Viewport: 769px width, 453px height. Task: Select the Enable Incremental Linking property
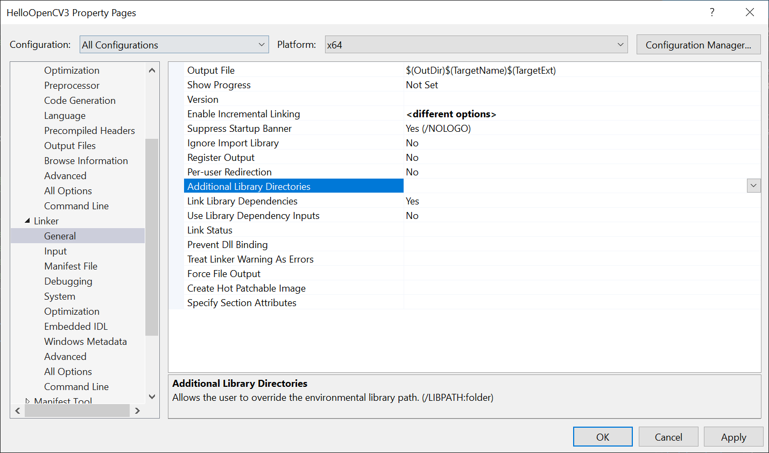pos(244,114)
